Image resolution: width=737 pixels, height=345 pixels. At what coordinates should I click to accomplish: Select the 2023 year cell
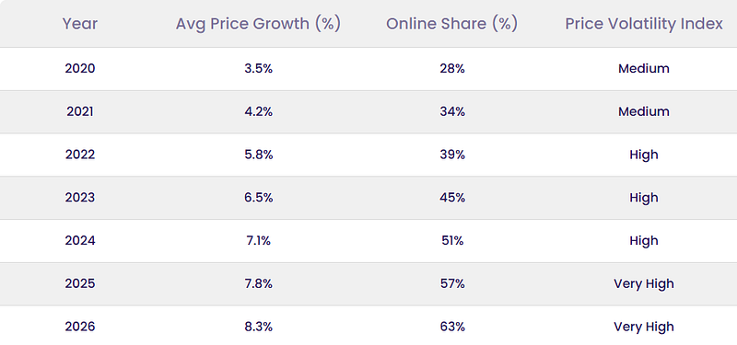80,198
